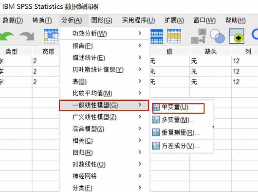The width and height of the screenshot is (258, 192).
Task: Open the 分析(A) menu
Action: pyautogui.click(x=72, y=20)
